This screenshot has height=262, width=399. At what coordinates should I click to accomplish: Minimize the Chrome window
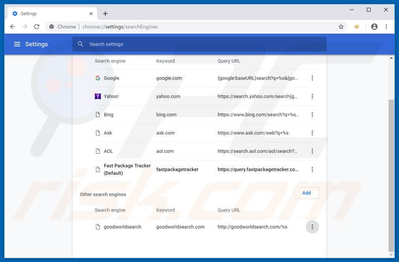[352, 10]
